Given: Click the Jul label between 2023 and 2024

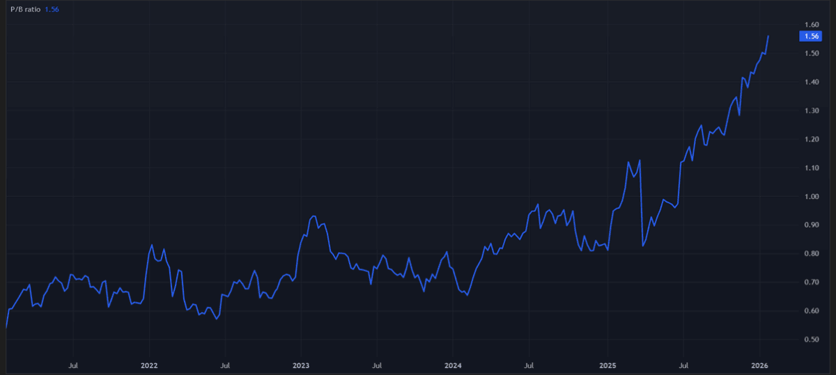Looking at the screenshot, I should (376, 365).
